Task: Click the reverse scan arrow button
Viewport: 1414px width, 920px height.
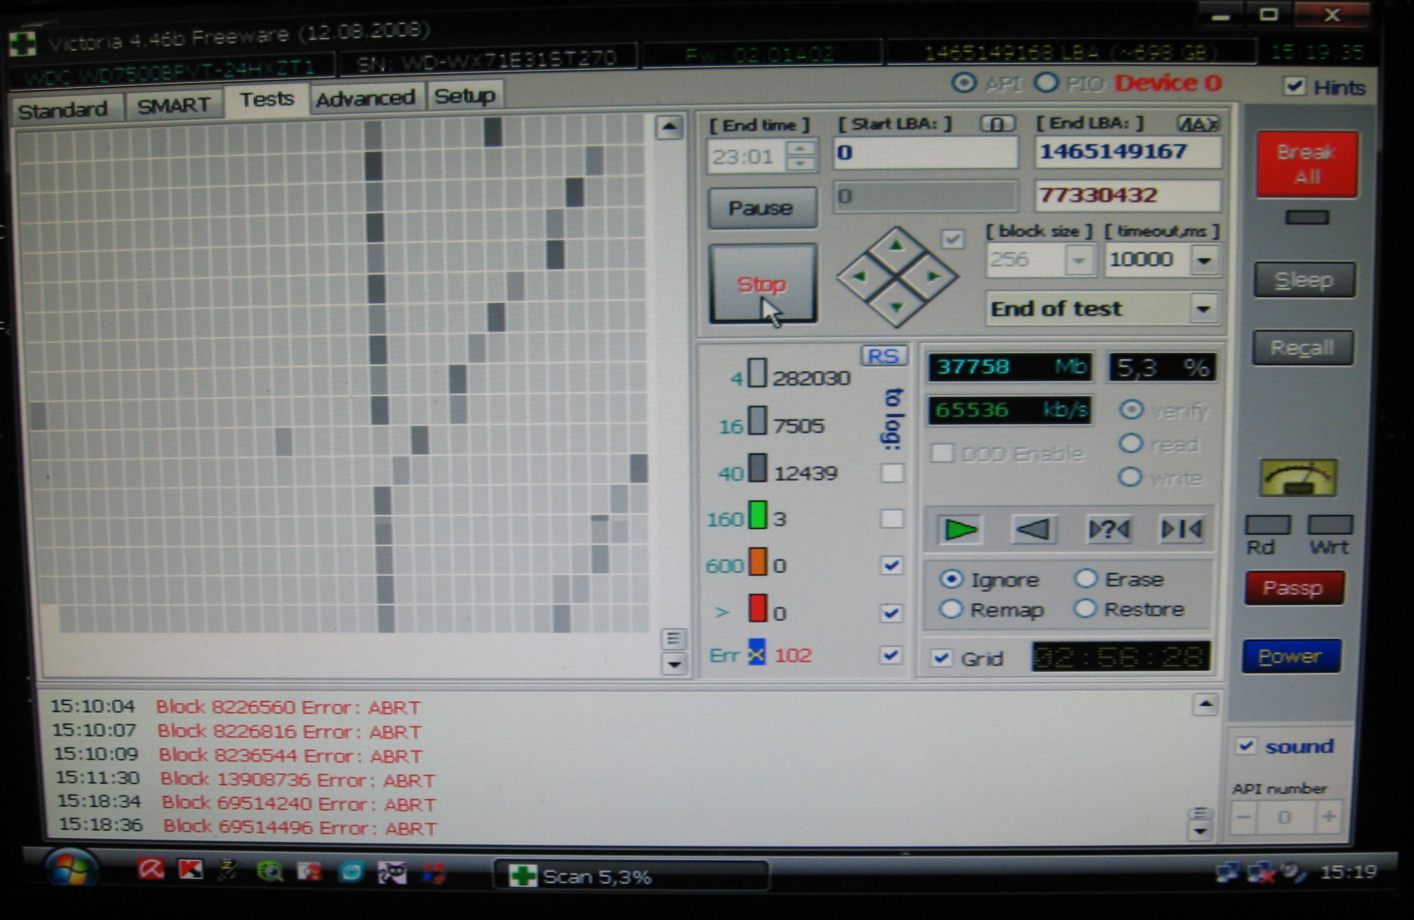Action: click(1034, 529)
